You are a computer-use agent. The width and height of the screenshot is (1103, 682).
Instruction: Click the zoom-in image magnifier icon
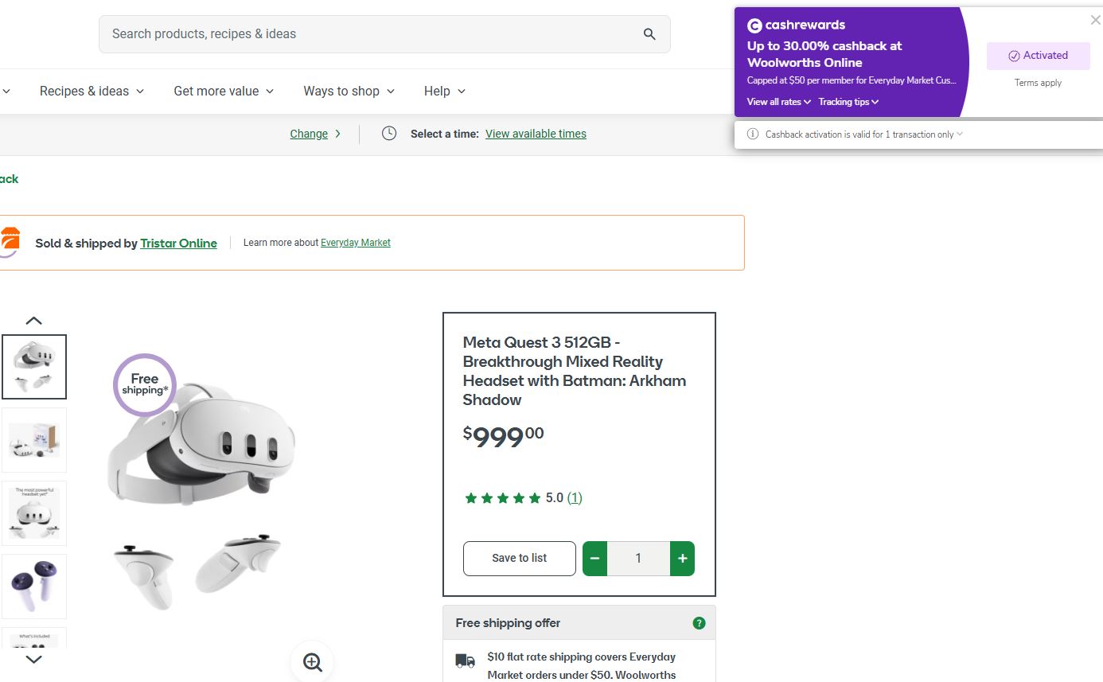click(x=313, y=662)
